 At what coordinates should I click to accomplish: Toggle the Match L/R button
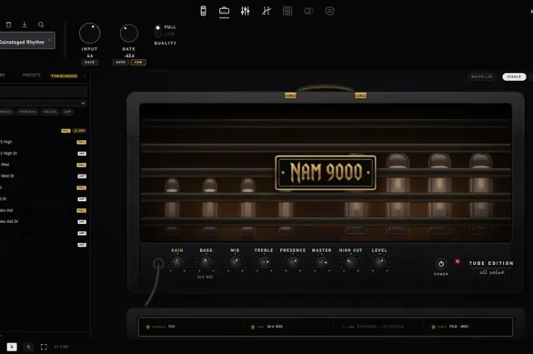[x=482, y=77]
